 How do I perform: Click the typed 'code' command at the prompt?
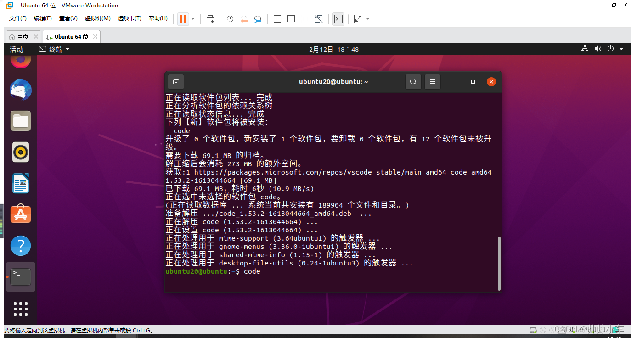[252, 271]
